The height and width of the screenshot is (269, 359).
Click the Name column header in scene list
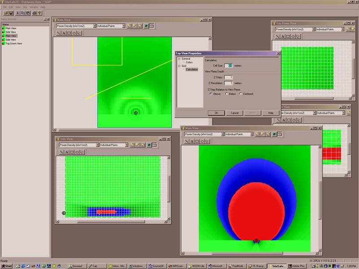pos(25,24)
